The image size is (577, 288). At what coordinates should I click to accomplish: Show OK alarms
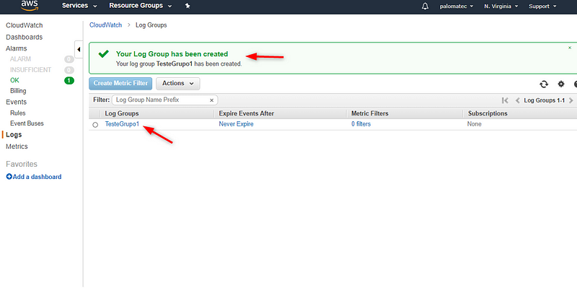(x=14, y=80)
